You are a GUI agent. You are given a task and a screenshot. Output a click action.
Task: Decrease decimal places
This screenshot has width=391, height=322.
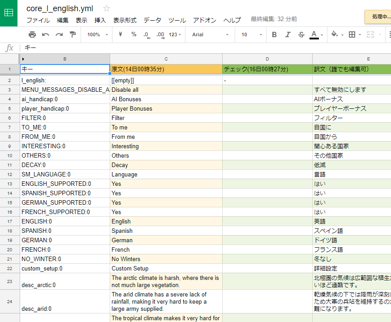(x=146, y=35)
